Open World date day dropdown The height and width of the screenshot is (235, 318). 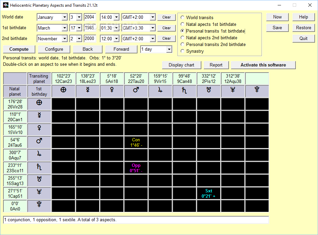coord(79,17)
